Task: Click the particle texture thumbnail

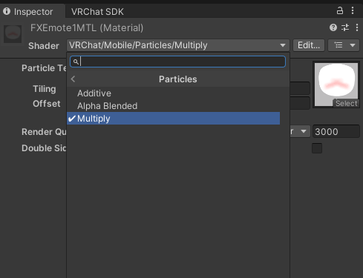Action: 336,85
